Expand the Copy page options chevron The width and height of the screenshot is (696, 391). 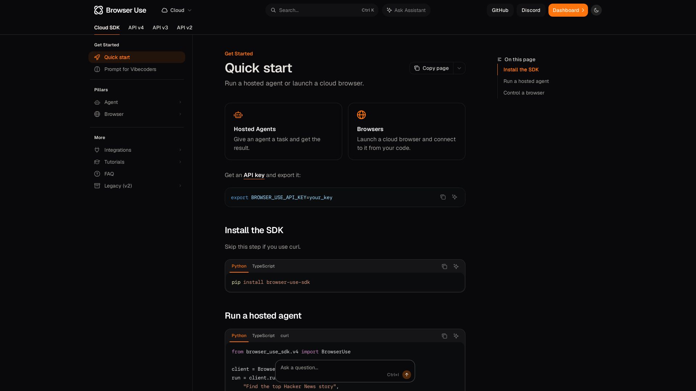(x=459, y=68)
